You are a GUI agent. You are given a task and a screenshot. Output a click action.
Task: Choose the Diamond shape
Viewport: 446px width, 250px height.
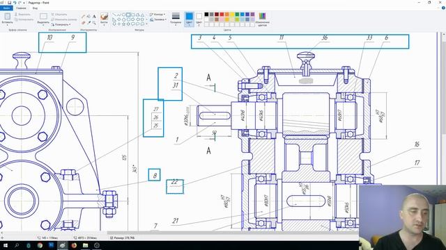click(x=119, y=19)
